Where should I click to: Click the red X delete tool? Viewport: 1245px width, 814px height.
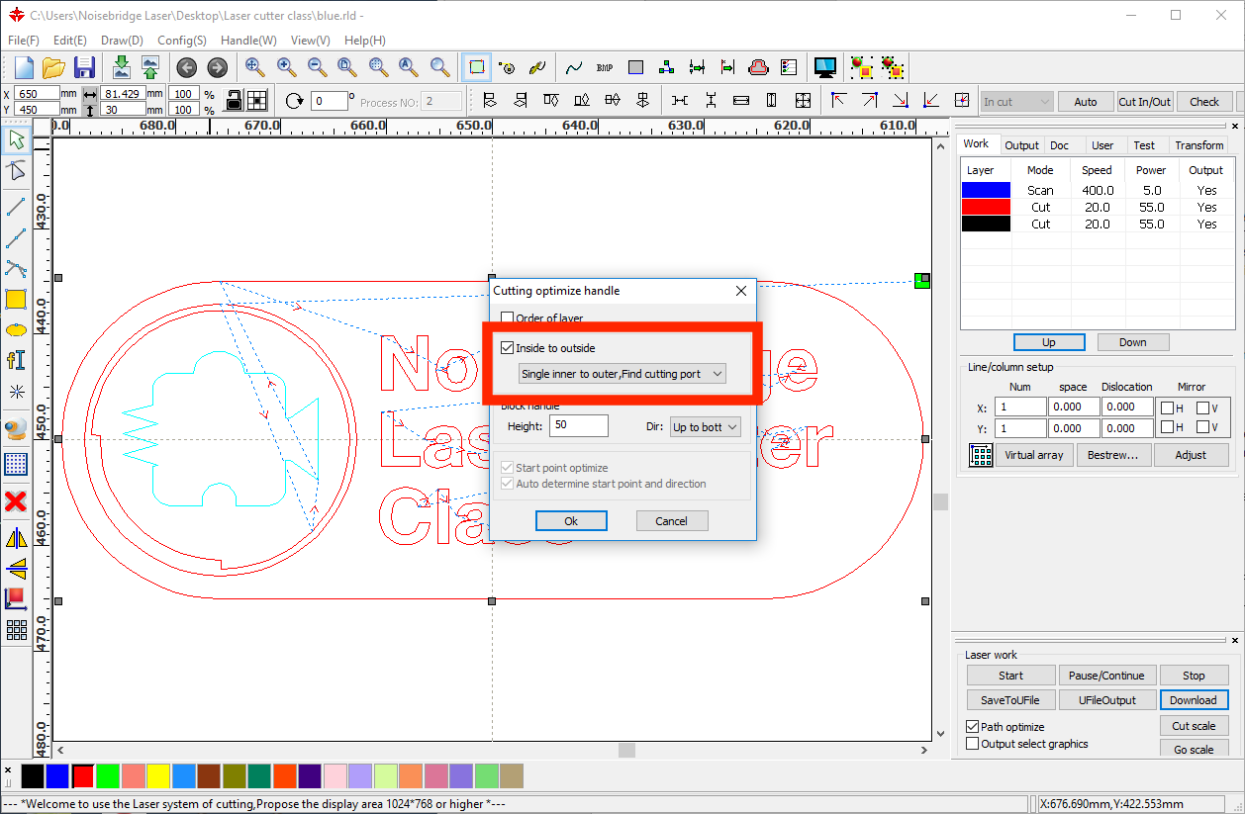click(x=15, y=501)
